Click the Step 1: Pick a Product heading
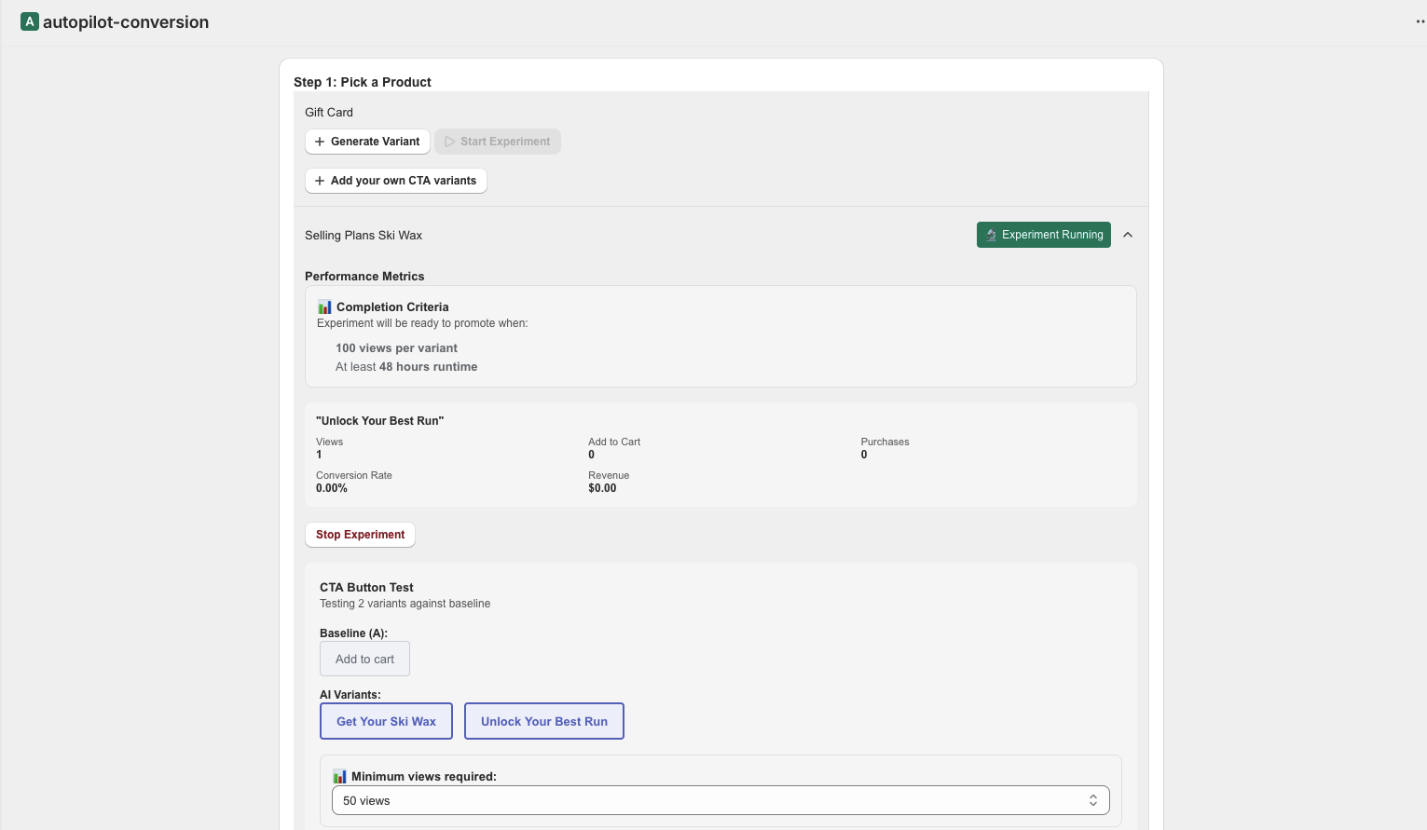This screenshot has height=830, width=1427. 363,82
